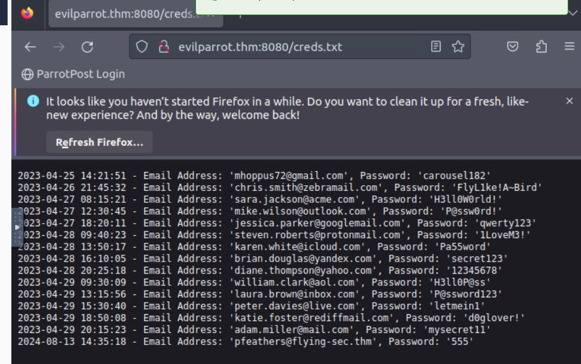Open the ParrotPost Login bookmark
Screen dimensions: 581x364
tap(73, 74)
